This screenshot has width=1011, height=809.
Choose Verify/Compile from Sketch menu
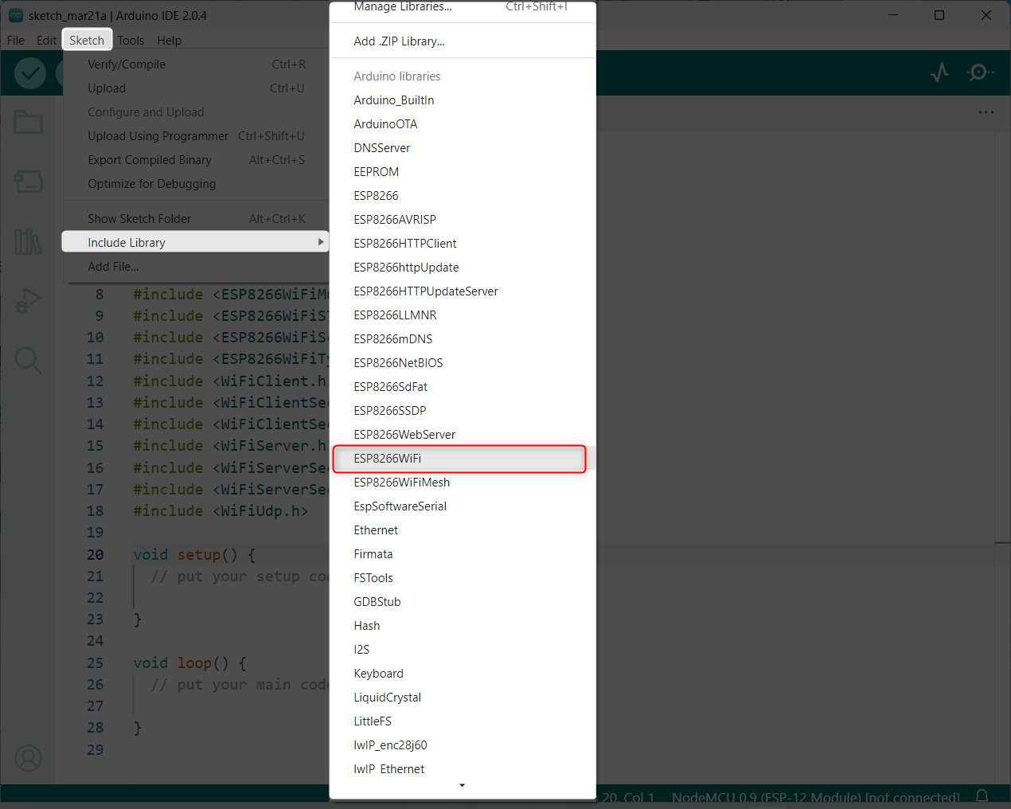tap(196, 64)
